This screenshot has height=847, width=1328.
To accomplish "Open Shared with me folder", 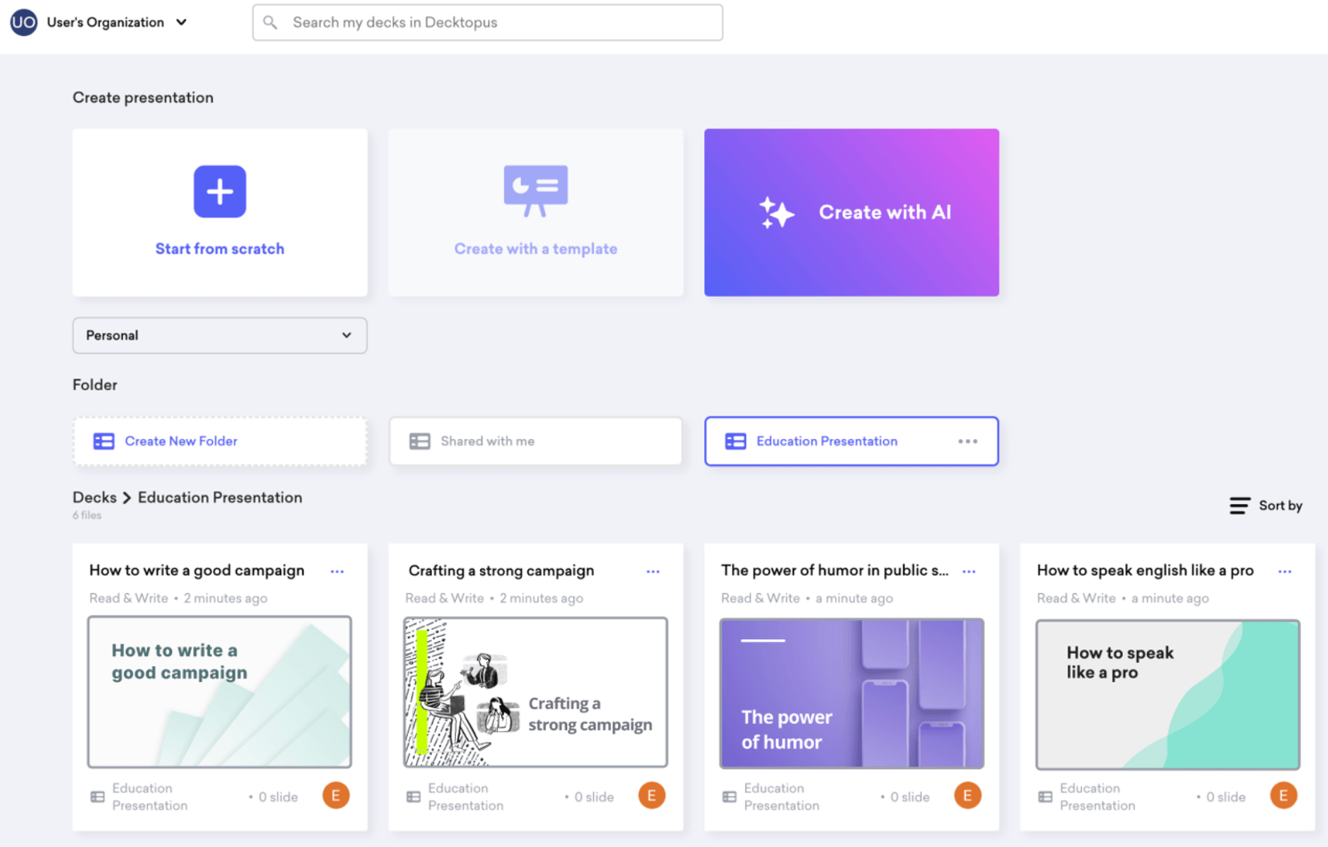I will [x=535, y=441].
